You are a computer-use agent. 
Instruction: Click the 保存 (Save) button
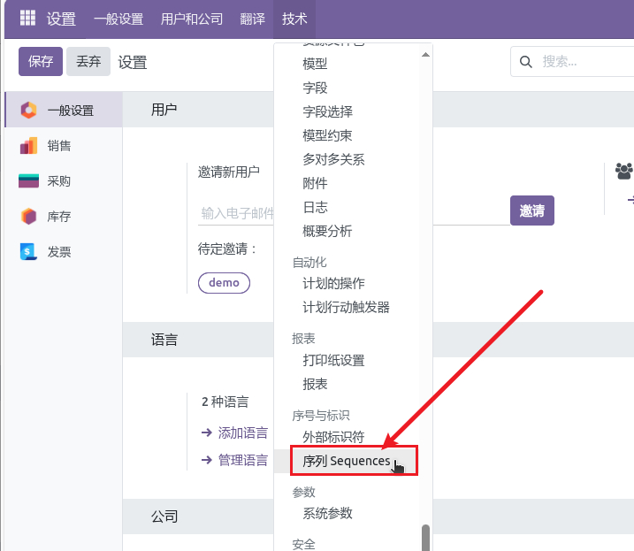tap(41, 62)
